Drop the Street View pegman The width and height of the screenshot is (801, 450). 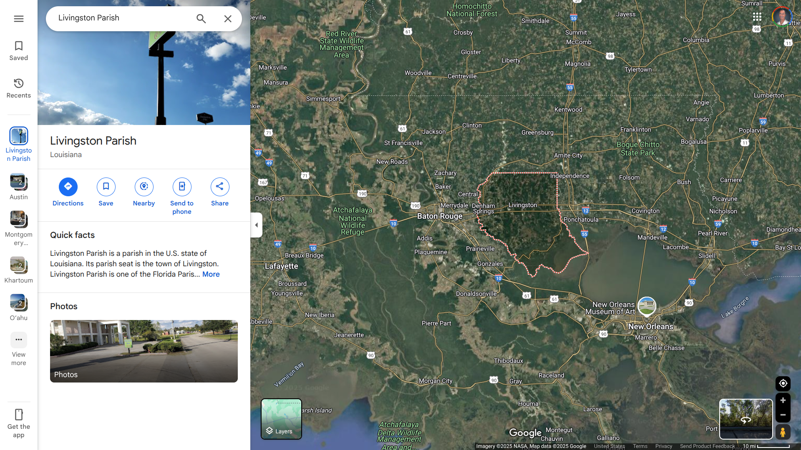(x=783, y=432)
